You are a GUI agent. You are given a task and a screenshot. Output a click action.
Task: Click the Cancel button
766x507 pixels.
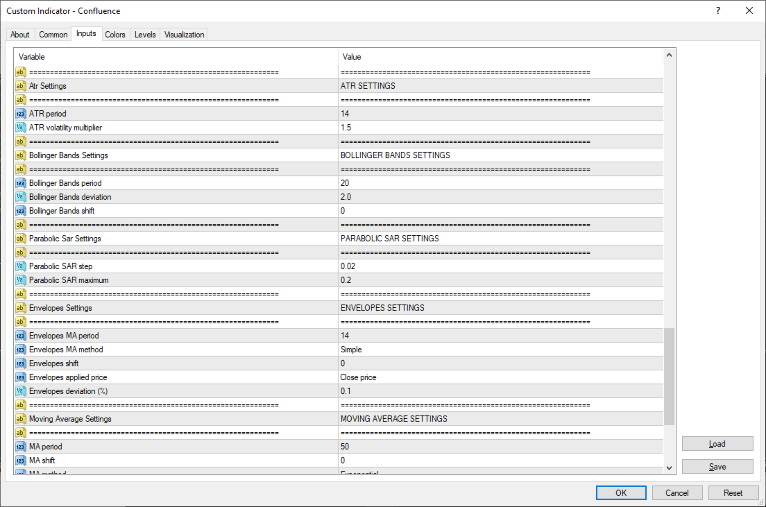click(677, 493)
